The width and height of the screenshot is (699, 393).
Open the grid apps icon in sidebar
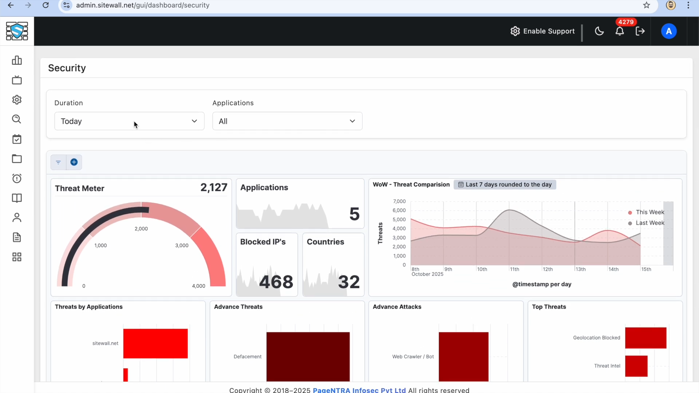(x=17, y=257)
